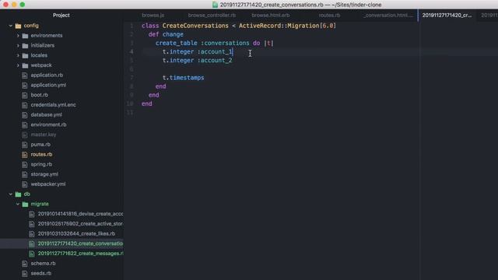Click the initializers folder icon
Screen dimensions: 498x280
[x=25, y=45]
